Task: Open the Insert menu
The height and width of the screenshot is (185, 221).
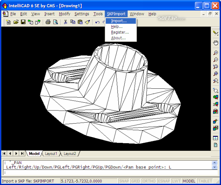Action: pos(50,14)
